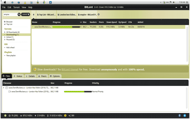
Task: Open the Apple menu
Action: (x=5, y=2)
